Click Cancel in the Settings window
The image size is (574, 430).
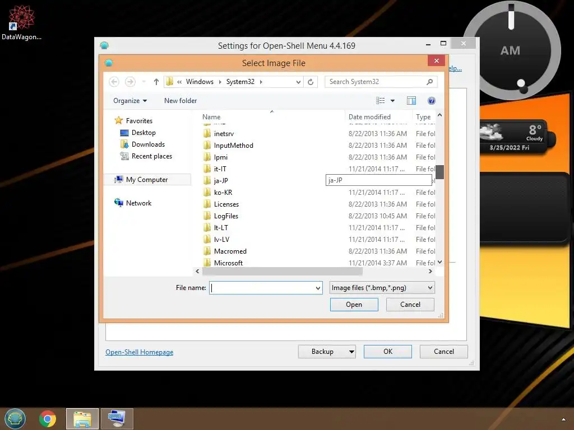pyautogui.click(x=444, y=352)
